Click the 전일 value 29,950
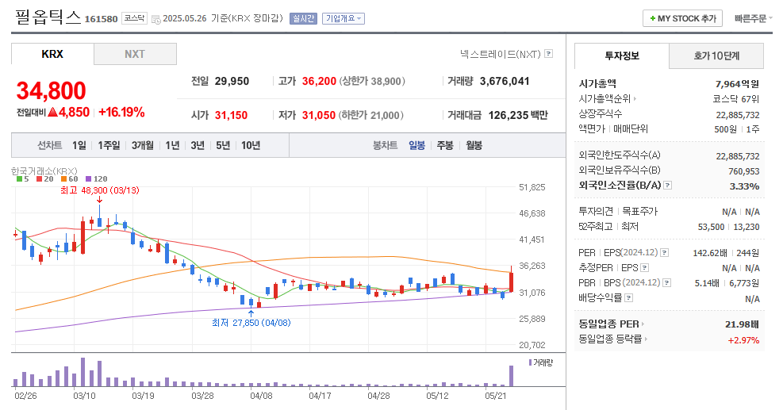783x410 pixels. (x=232, y=82)
